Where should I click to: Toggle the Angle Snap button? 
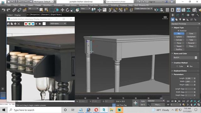coord(115,10)
